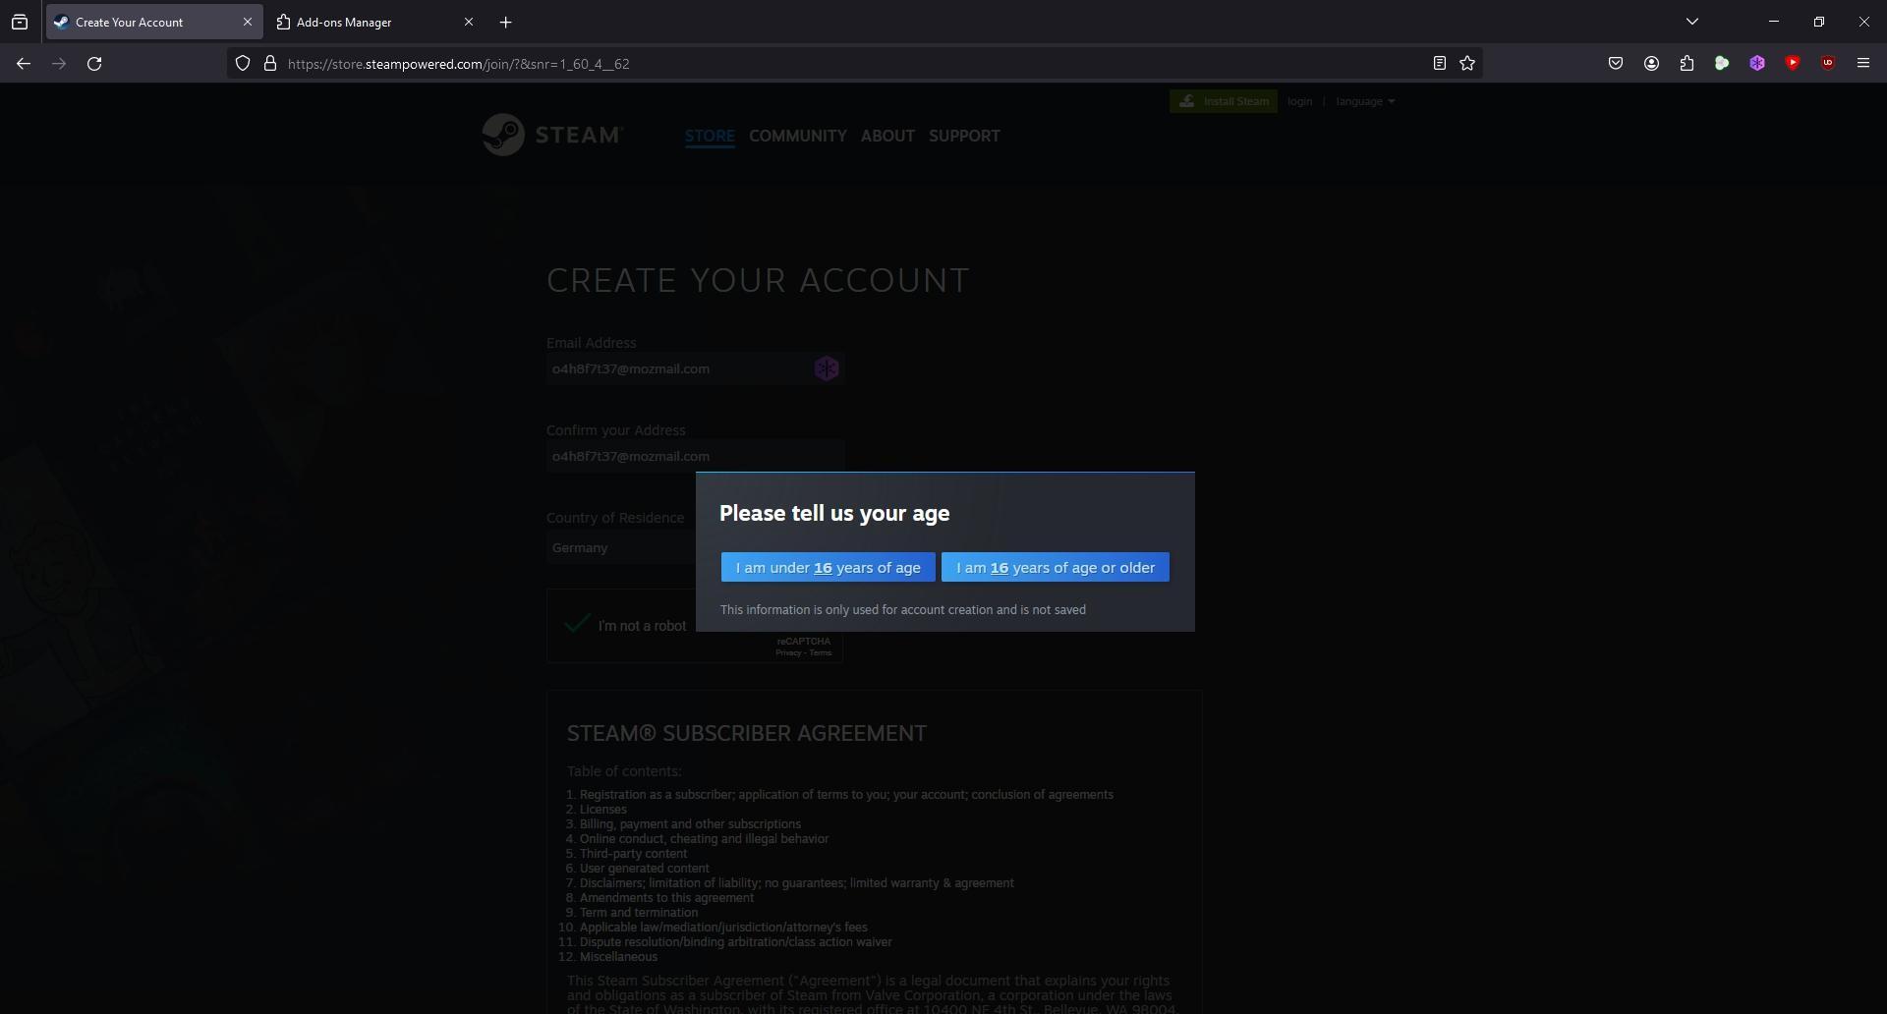The image size is (1887, 1014).
Task: Toggle reader view icon in address bar
Action: click(x=1439, y=64)
